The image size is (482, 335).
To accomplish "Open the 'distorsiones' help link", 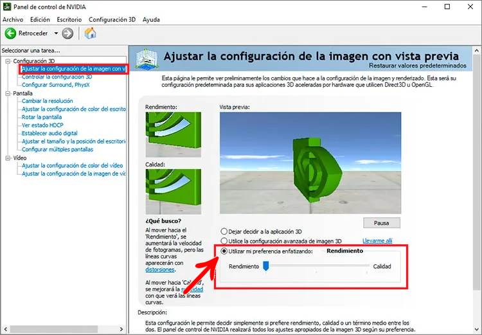I will click(160, 269).
